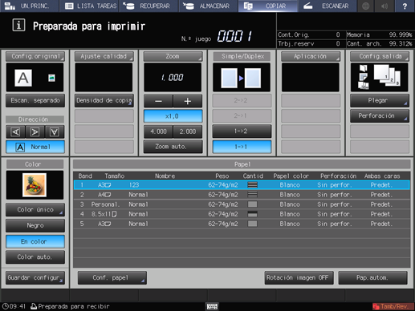Open help question mark icon

(x=405, y=6)
